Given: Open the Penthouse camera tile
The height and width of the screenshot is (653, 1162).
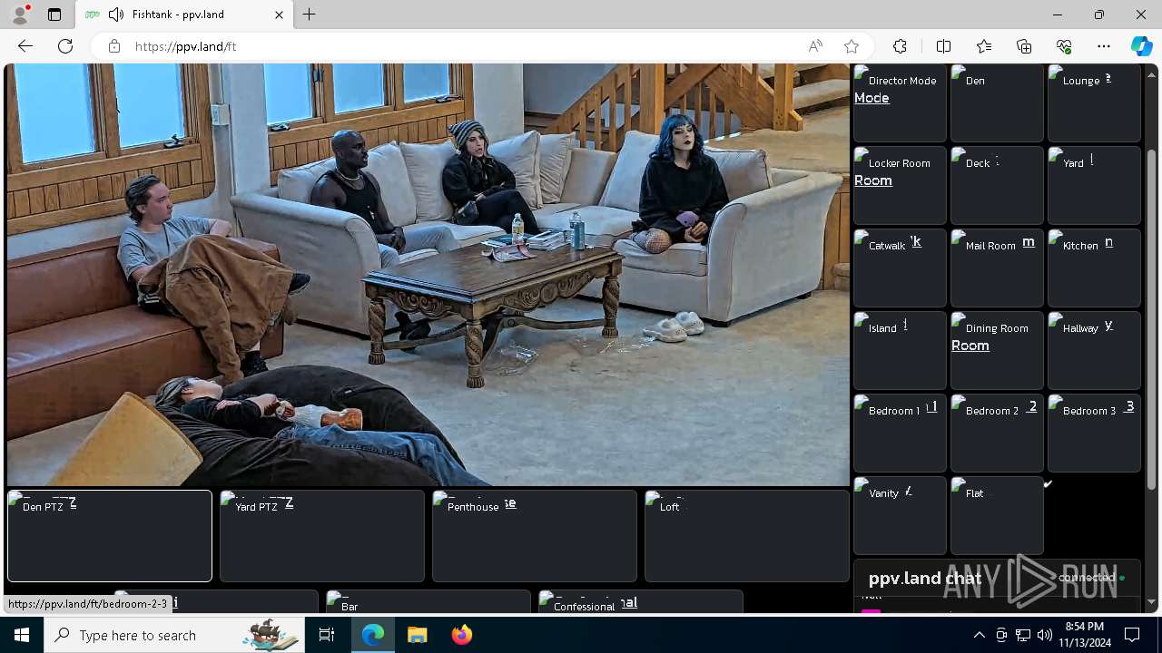Looking at the screenshot, I should click(x=535, y=536).
